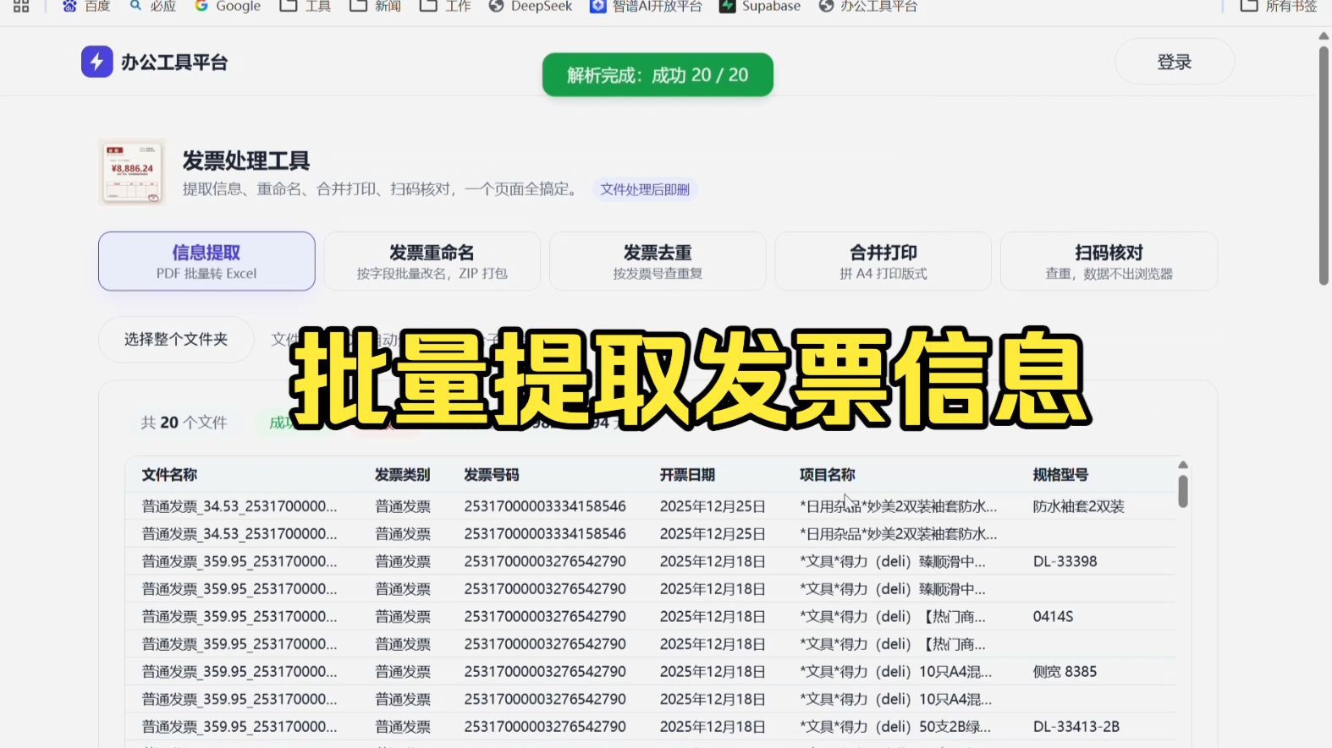
Task: Click the invoice thumbnail beside 发票处理工具
Action: click(x=132, y=172)
